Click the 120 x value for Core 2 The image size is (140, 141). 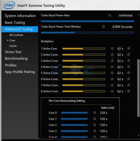click(104, 125)
